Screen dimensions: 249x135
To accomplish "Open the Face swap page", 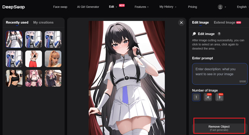I will [x=60, y=7].
